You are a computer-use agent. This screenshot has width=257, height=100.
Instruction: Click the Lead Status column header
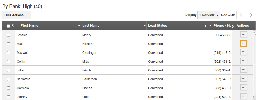pyautogui.click(x=157, y=25)
